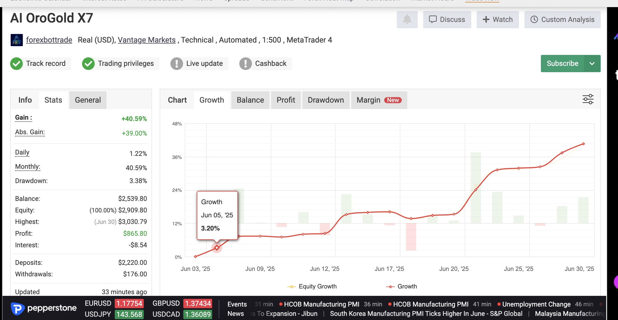Click the $2,220.00 deposits value

coord(133,263)
